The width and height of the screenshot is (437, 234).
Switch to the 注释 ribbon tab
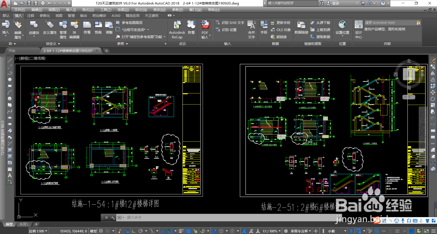31,16
